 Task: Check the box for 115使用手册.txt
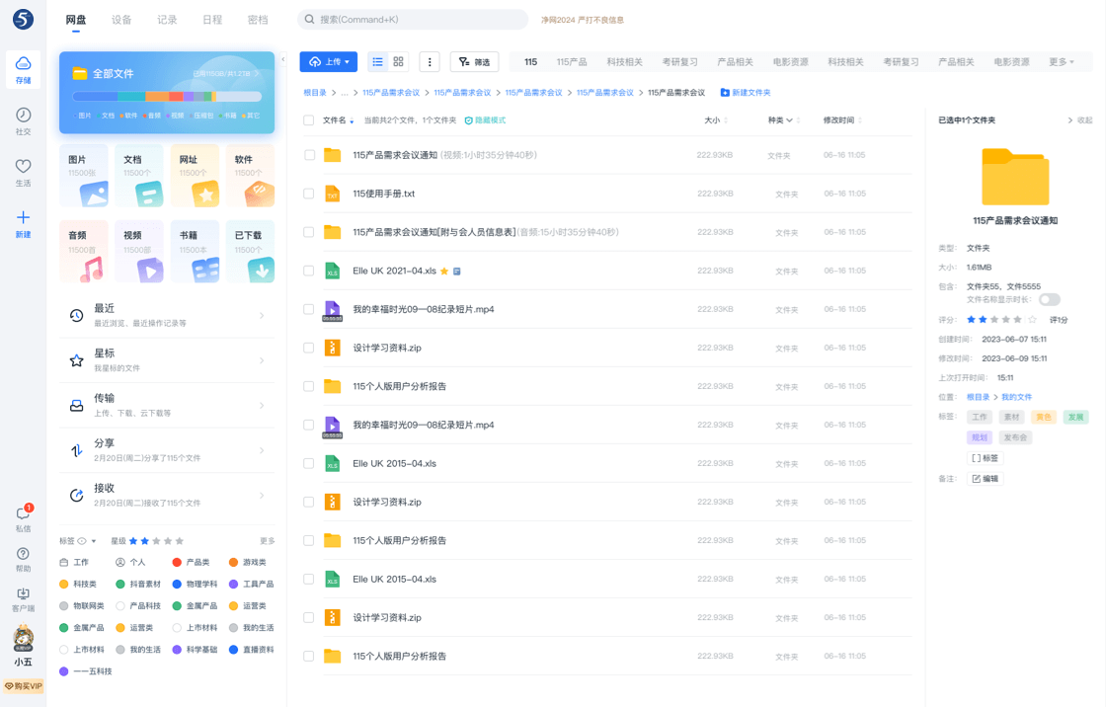(309, 194)
